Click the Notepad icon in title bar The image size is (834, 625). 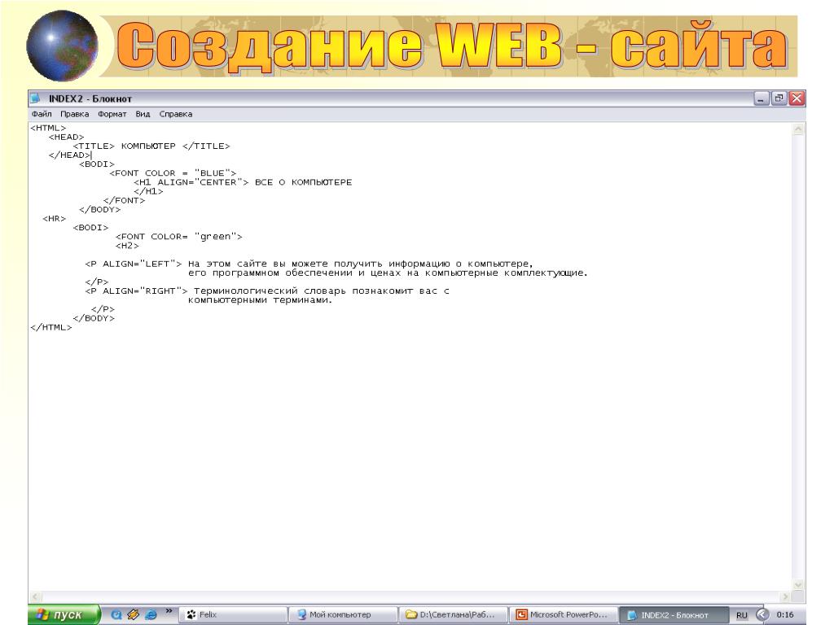tap(36, 98)
